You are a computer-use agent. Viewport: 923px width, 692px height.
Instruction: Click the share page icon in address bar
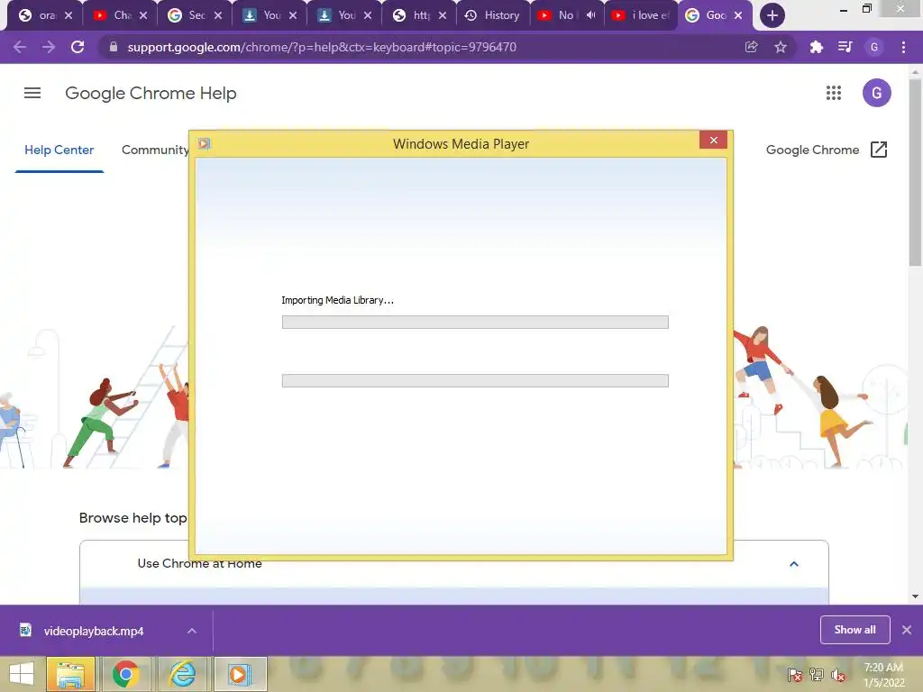click(751, 47)
